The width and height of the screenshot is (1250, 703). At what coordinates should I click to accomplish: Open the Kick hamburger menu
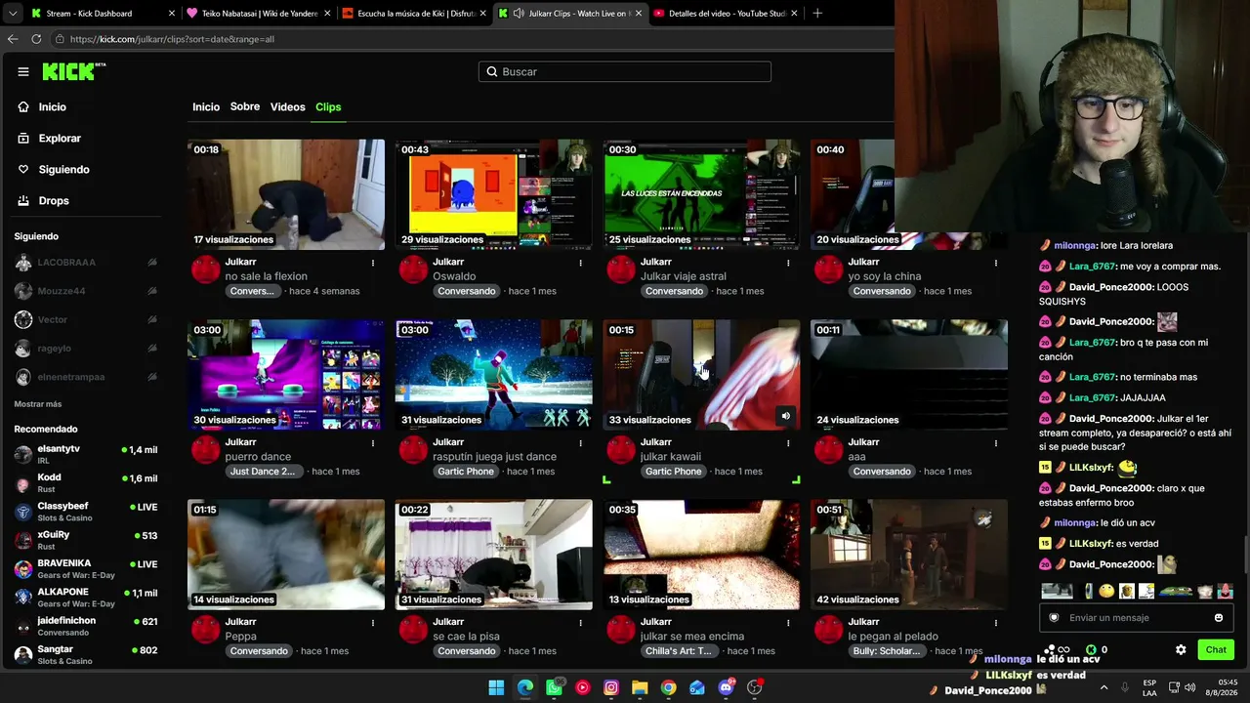(23, 71)
